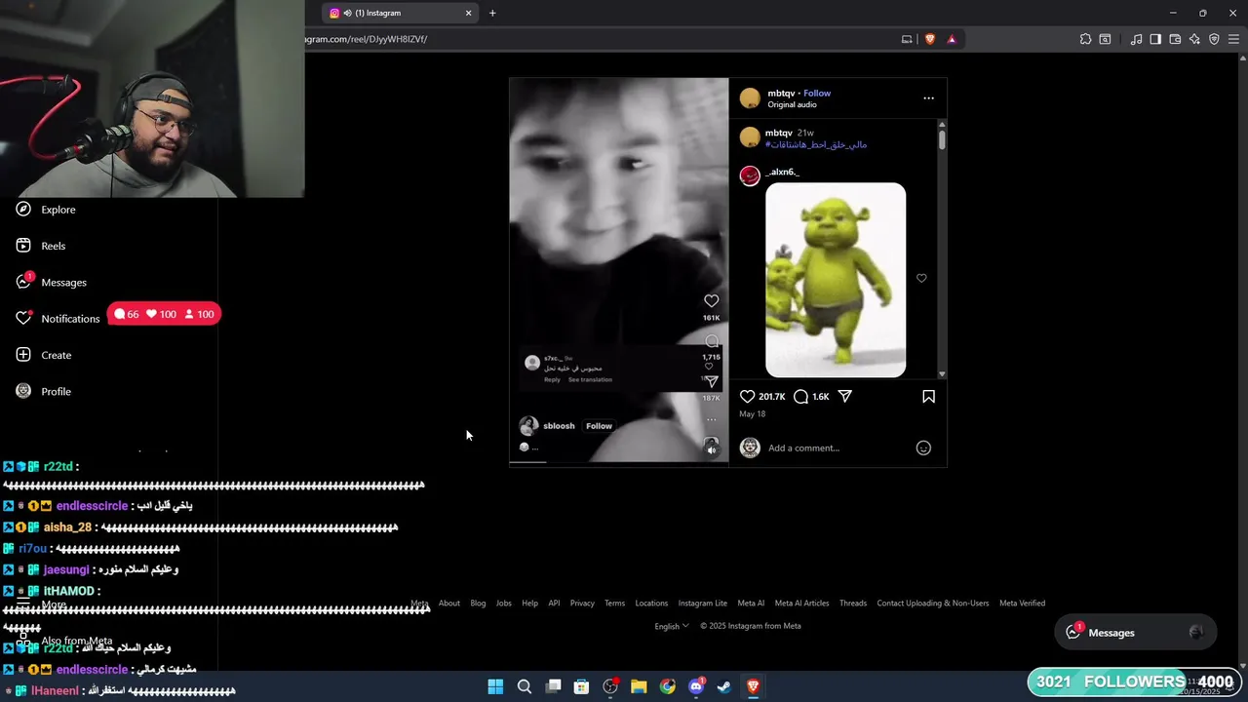Open the browser hamburger main menu
1248x702 pixels.
tap(1233, 39)
